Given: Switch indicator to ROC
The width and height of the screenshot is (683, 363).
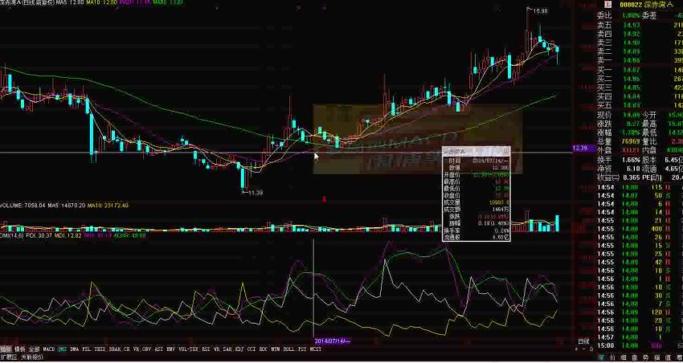Looking at the screenshot, I should [x=263, y=349].
